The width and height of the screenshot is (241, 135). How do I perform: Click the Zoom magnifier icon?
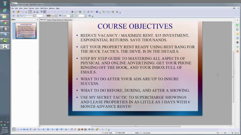[x=92, y=12]
